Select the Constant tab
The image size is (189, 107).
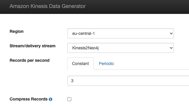pos(80,64)
